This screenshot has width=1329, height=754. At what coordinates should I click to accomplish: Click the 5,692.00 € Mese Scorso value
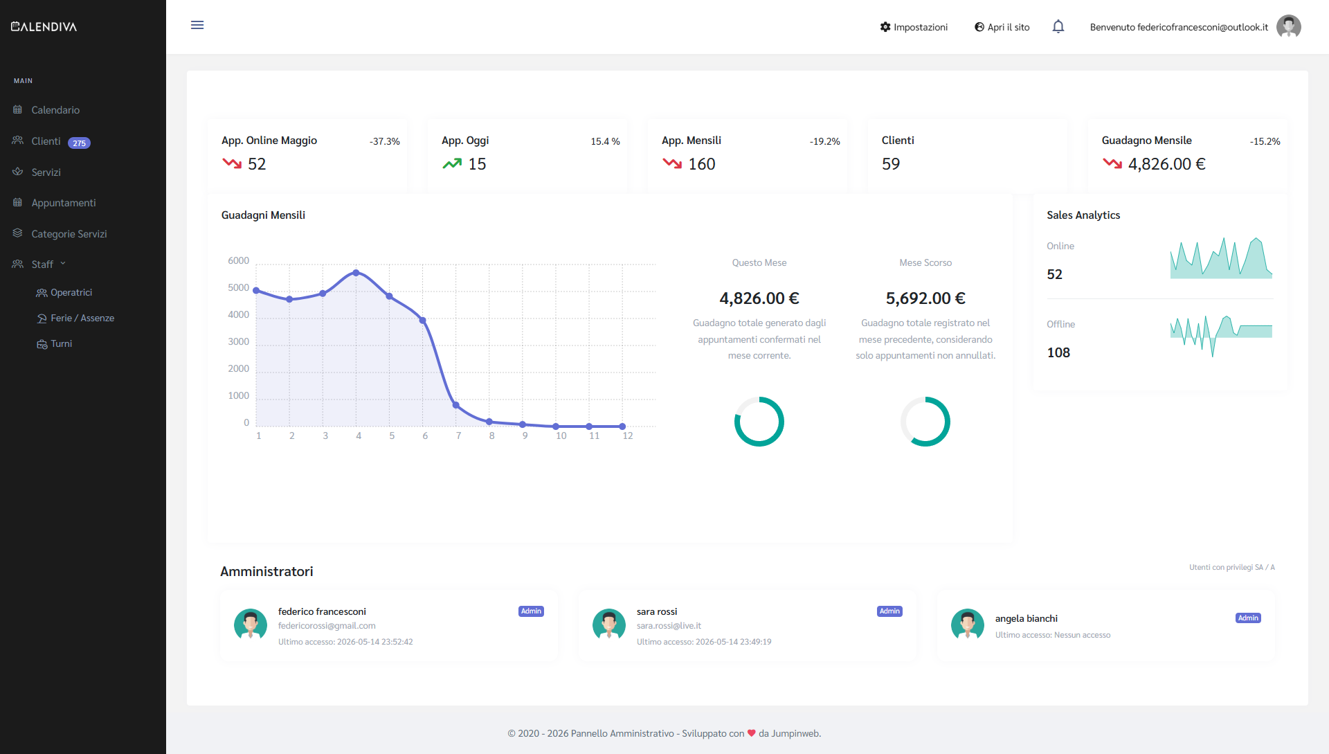[925, 298]
